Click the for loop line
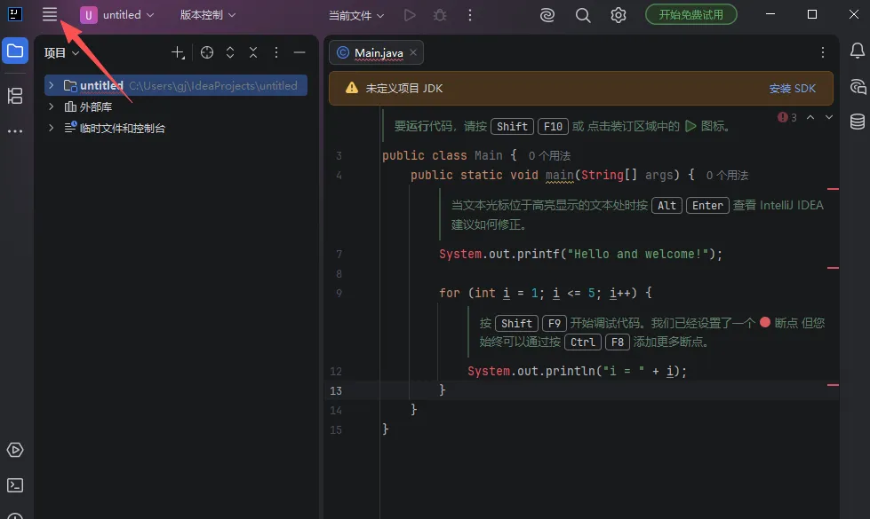This screenshot has height=519, width=870. pyautogui.click(x=546, y=293)
